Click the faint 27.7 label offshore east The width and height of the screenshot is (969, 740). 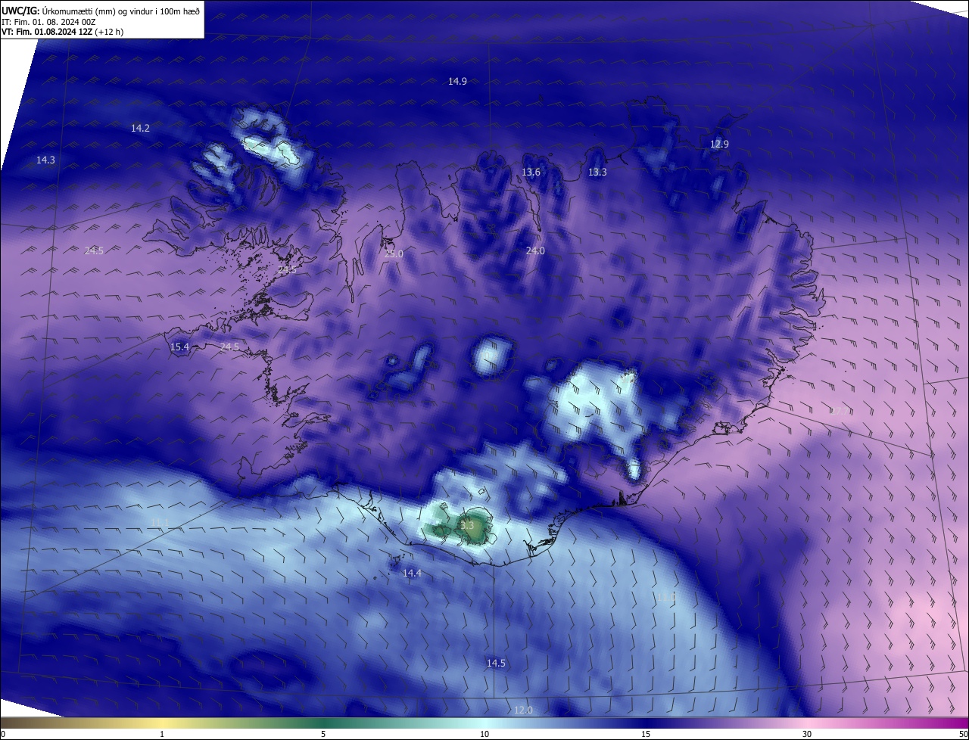838,412
